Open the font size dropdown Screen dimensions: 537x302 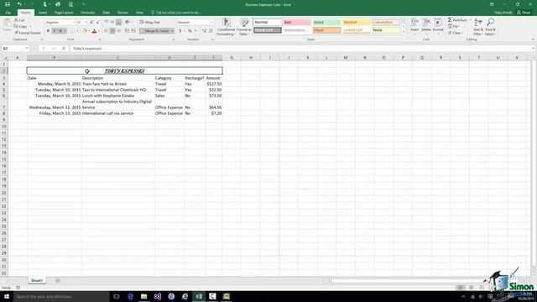[x=86, y=23]
